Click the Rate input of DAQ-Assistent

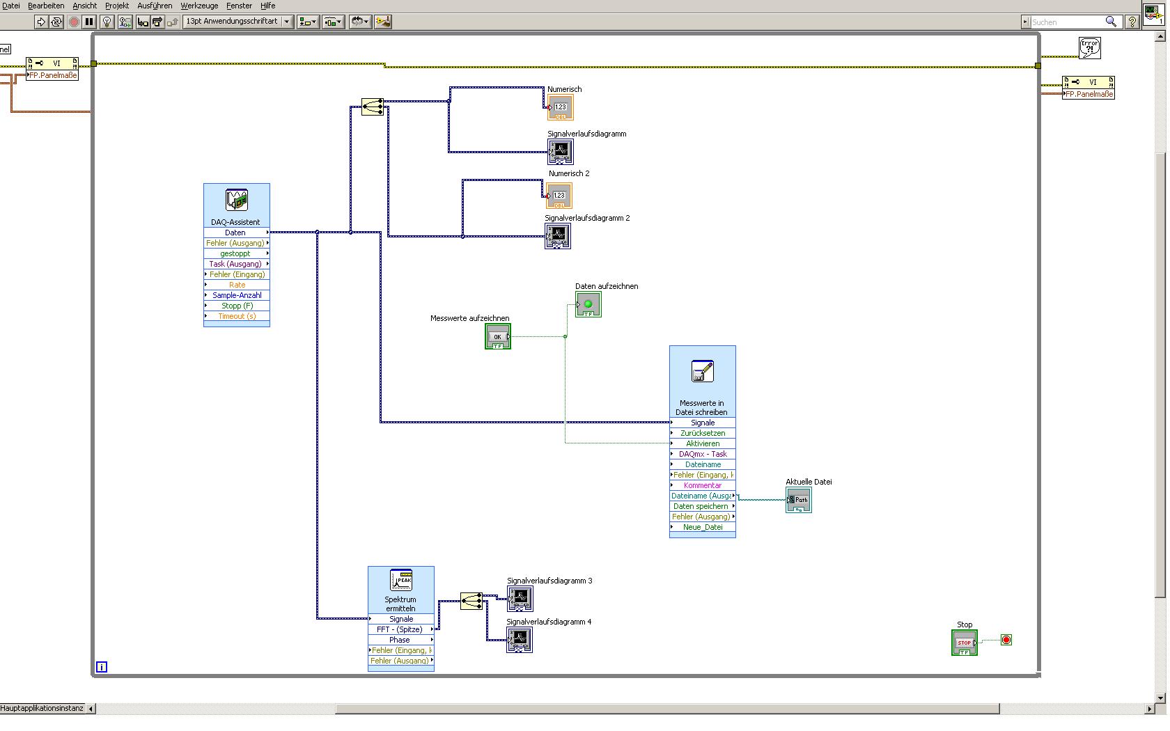pyautogui.click(x=237, y=285)
